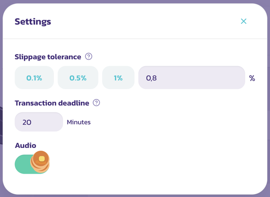Select the 0.1% slippage preset
This screenshot has width=270, height=197.
(34, 78)
